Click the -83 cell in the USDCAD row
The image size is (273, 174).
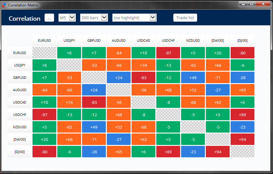tap(94, 102)
